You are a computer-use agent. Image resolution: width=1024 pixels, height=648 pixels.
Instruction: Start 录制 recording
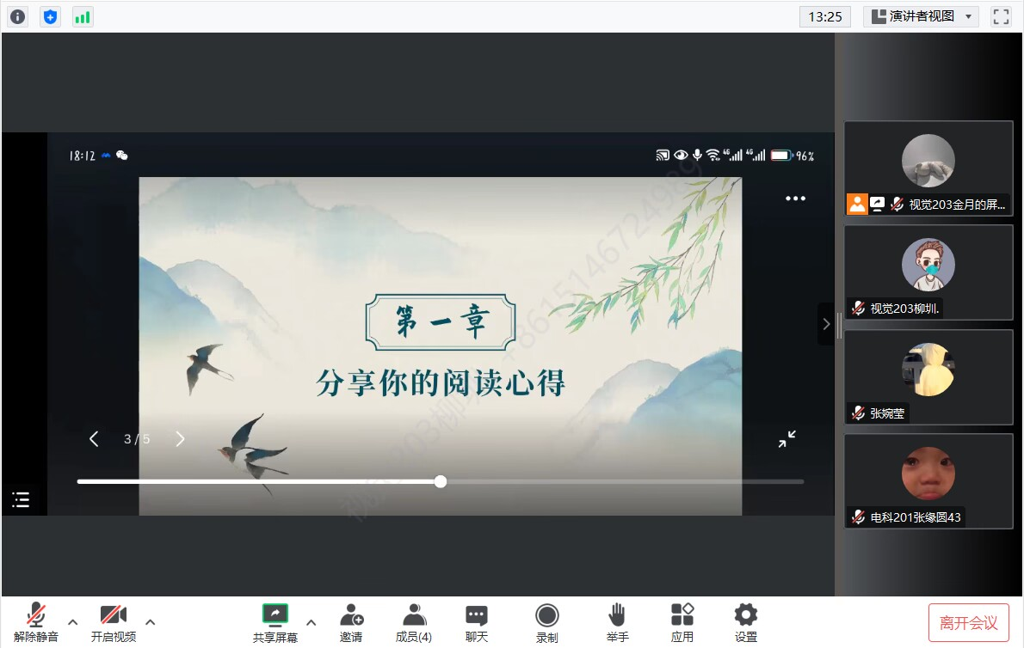click(x=546, y=622)
